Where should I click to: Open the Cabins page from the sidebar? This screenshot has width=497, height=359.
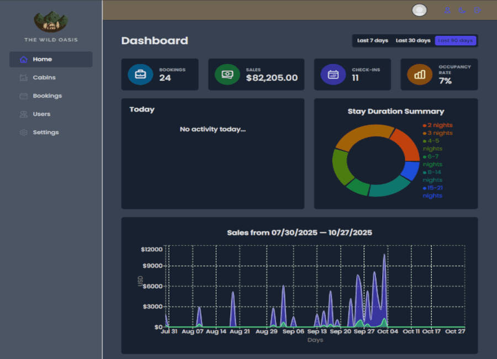pyautogui.click(x=44, y=77)
